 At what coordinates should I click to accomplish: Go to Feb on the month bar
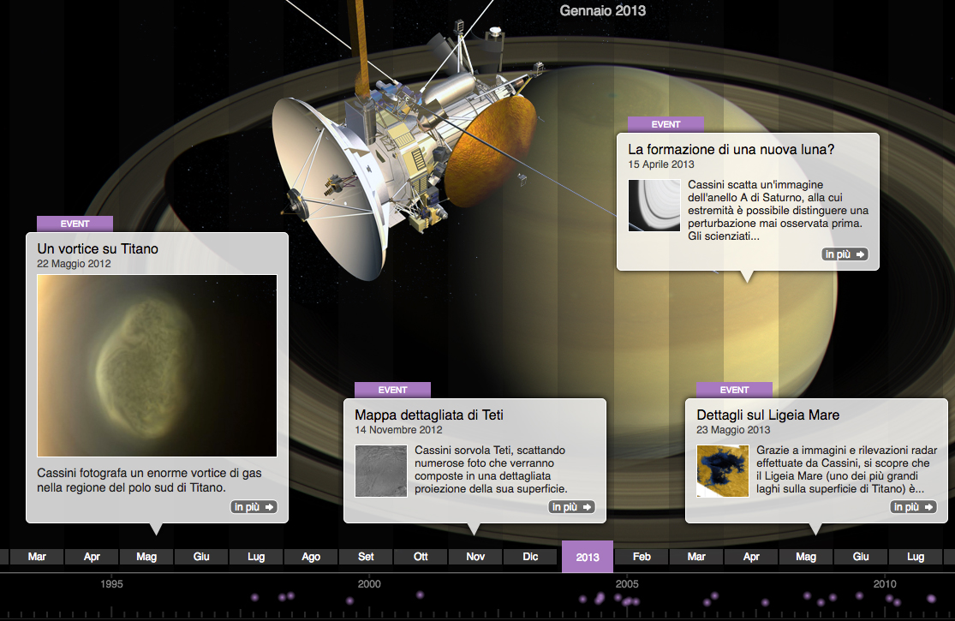(642, 557)
